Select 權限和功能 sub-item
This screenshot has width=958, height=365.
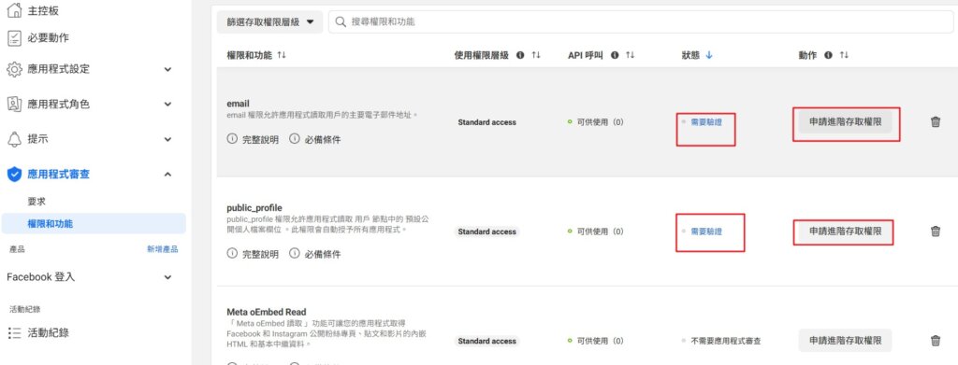click(94, 224)
